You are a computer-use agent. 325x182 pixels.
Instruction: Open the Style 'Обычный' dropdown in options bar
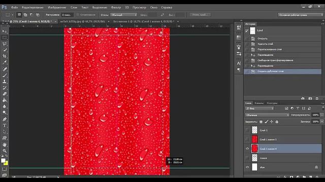124,15
